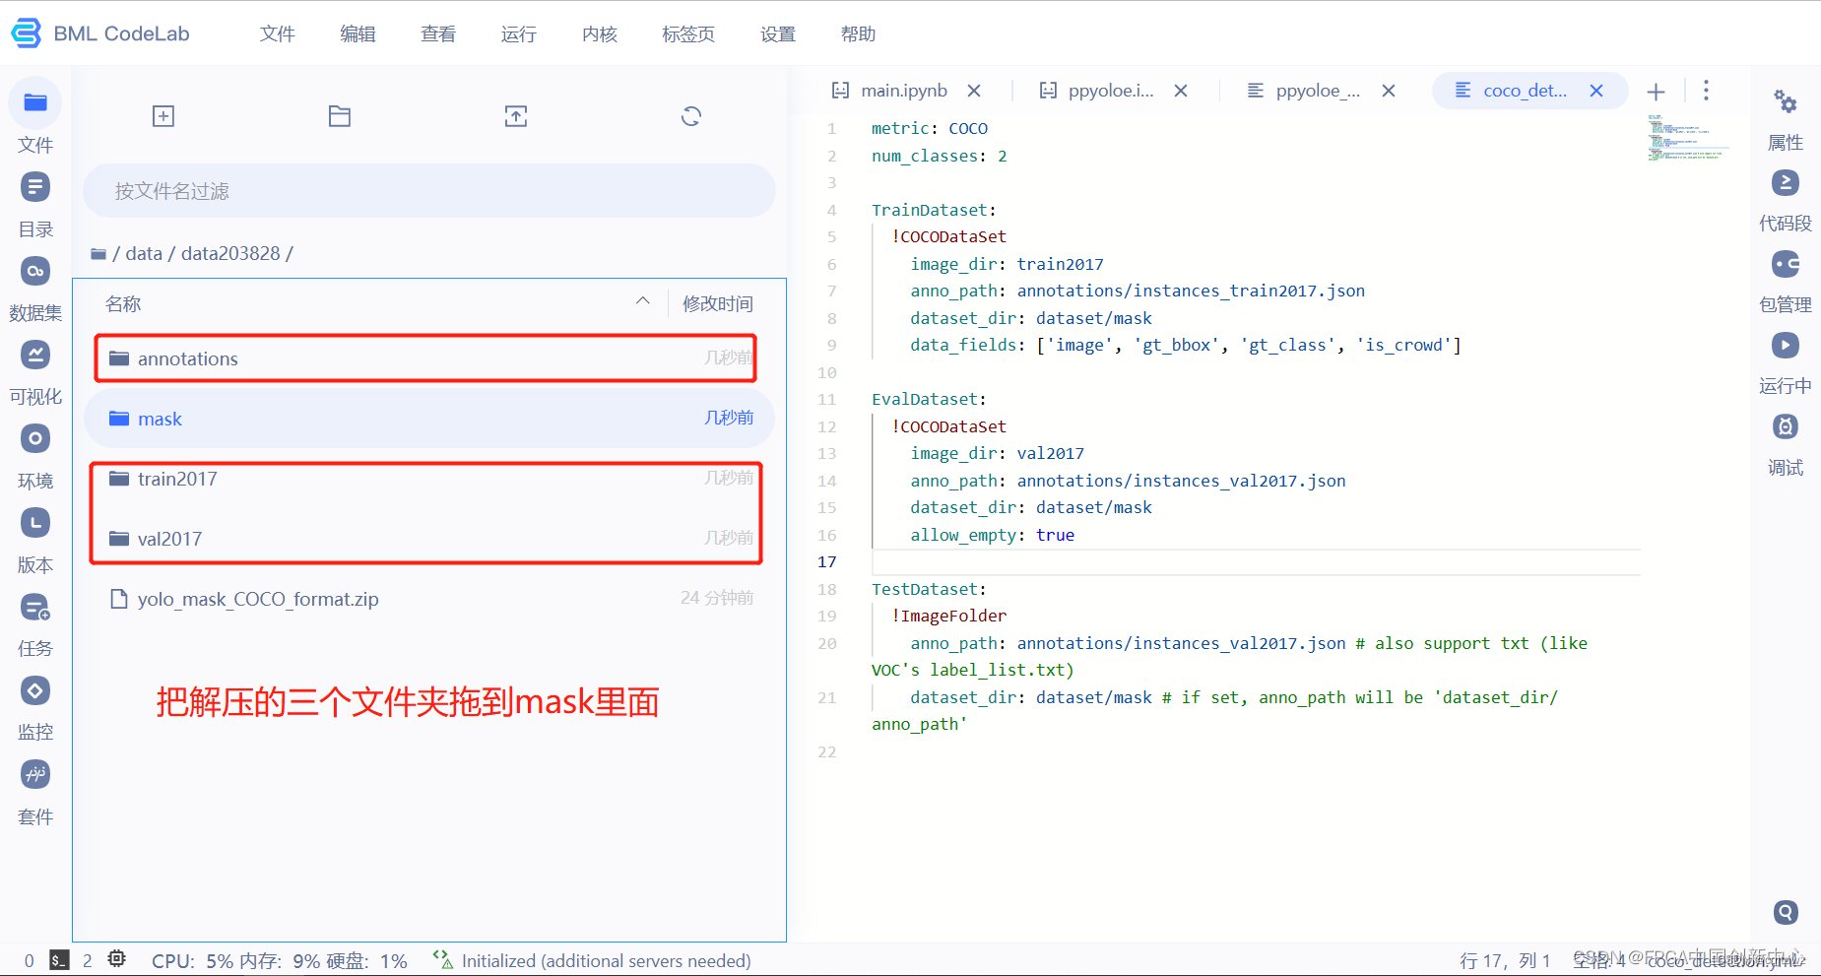Open the 查看 menu
The image size is (1821, 976).
coord(438,34)
